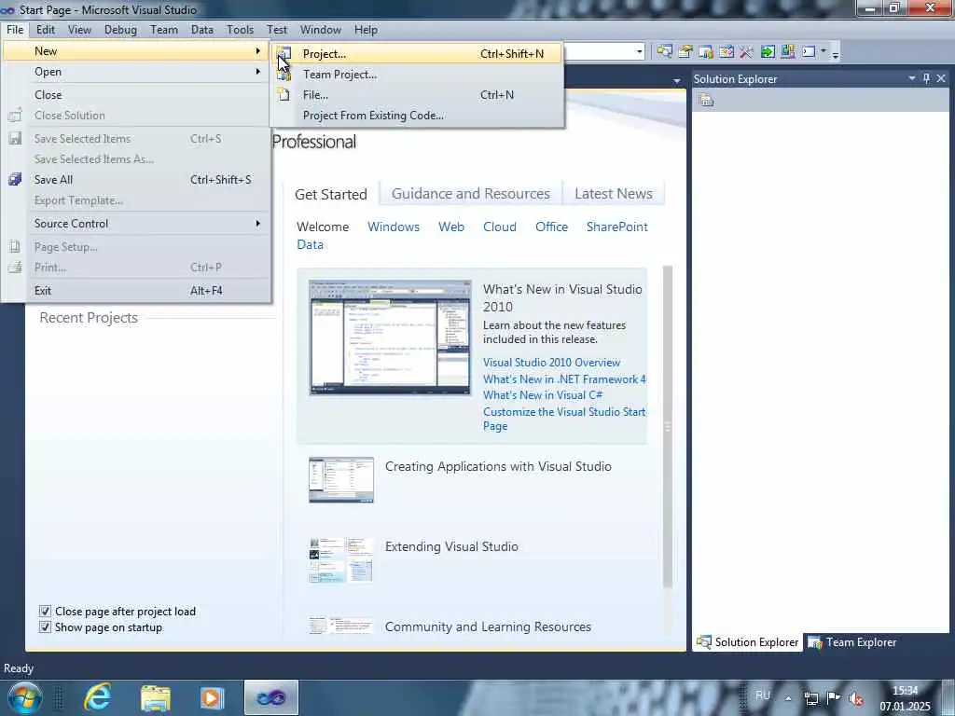The image size is (955, 716).
Task: Switch to the Latest News tab
Action: (614, 194)
